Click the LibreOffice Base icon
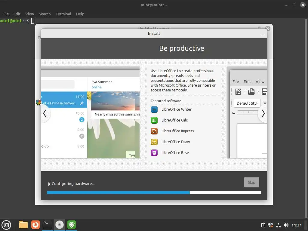 pos(154,152)
